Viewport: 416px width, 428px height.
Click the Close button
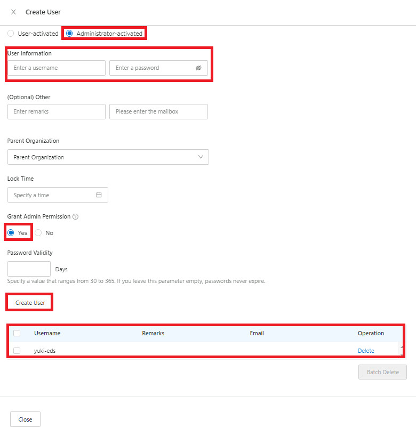(x=25, y=419)
